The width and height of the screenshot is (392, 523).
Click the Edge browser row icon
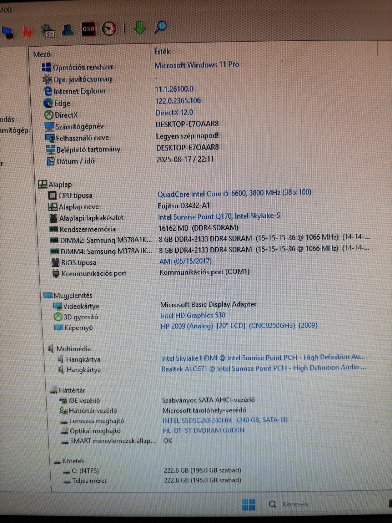pyautogui.click(x=48, y=103)
